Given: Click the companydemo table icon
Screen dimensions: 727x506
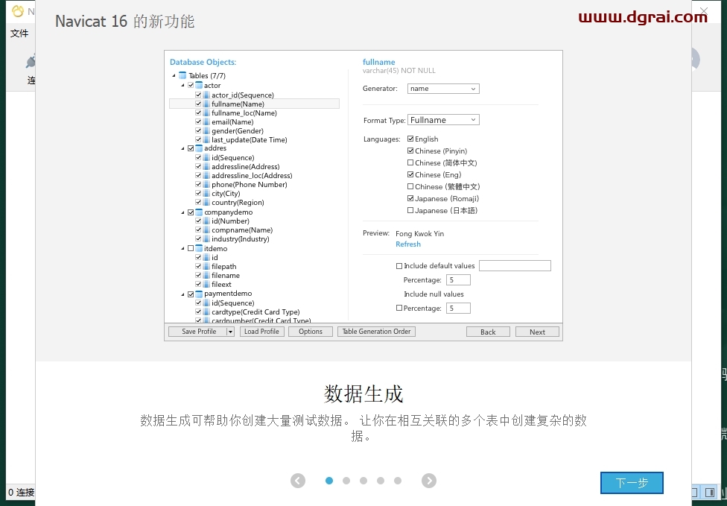Looking at the screenshot, I should (199, 212).
